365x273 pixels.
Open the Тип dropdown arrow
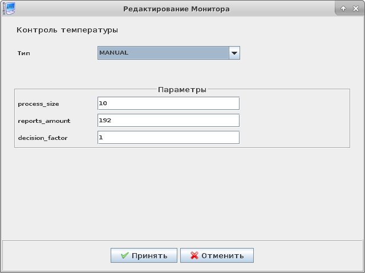234,53
